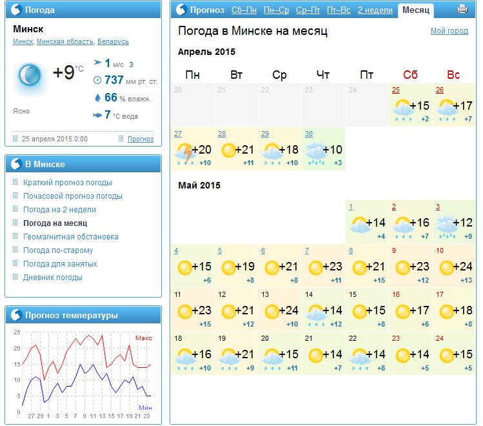Click the Минская область breadcrumb link
The height and width of the screenshot is (426, 483).
[x=65, y=42]
